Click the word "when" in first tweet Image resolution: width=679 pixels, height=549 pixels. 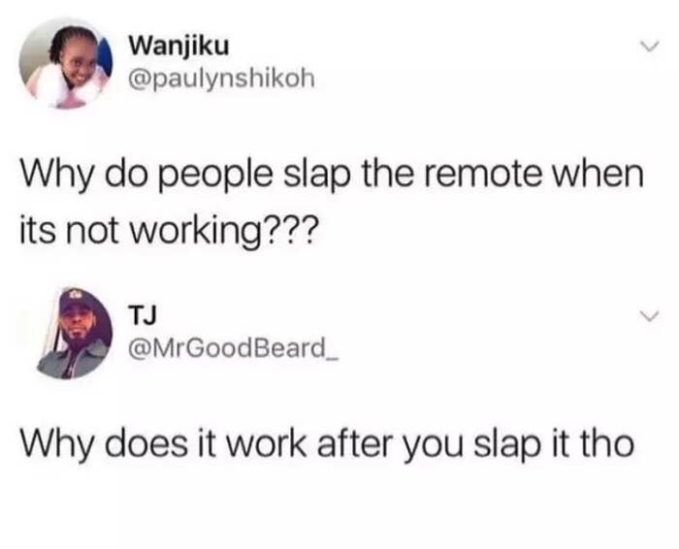597,174
